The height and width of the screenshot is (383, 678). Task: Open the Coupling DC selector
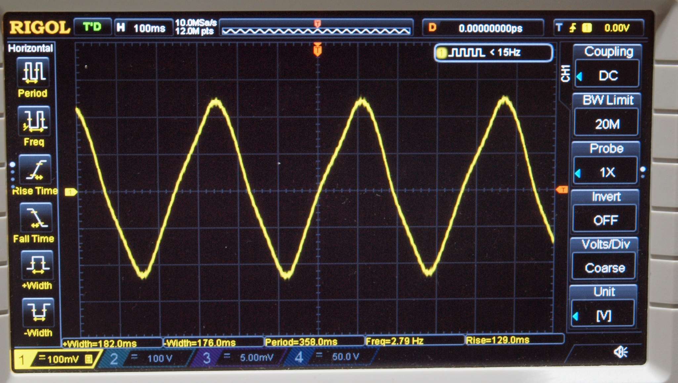[x=608, y=75]
